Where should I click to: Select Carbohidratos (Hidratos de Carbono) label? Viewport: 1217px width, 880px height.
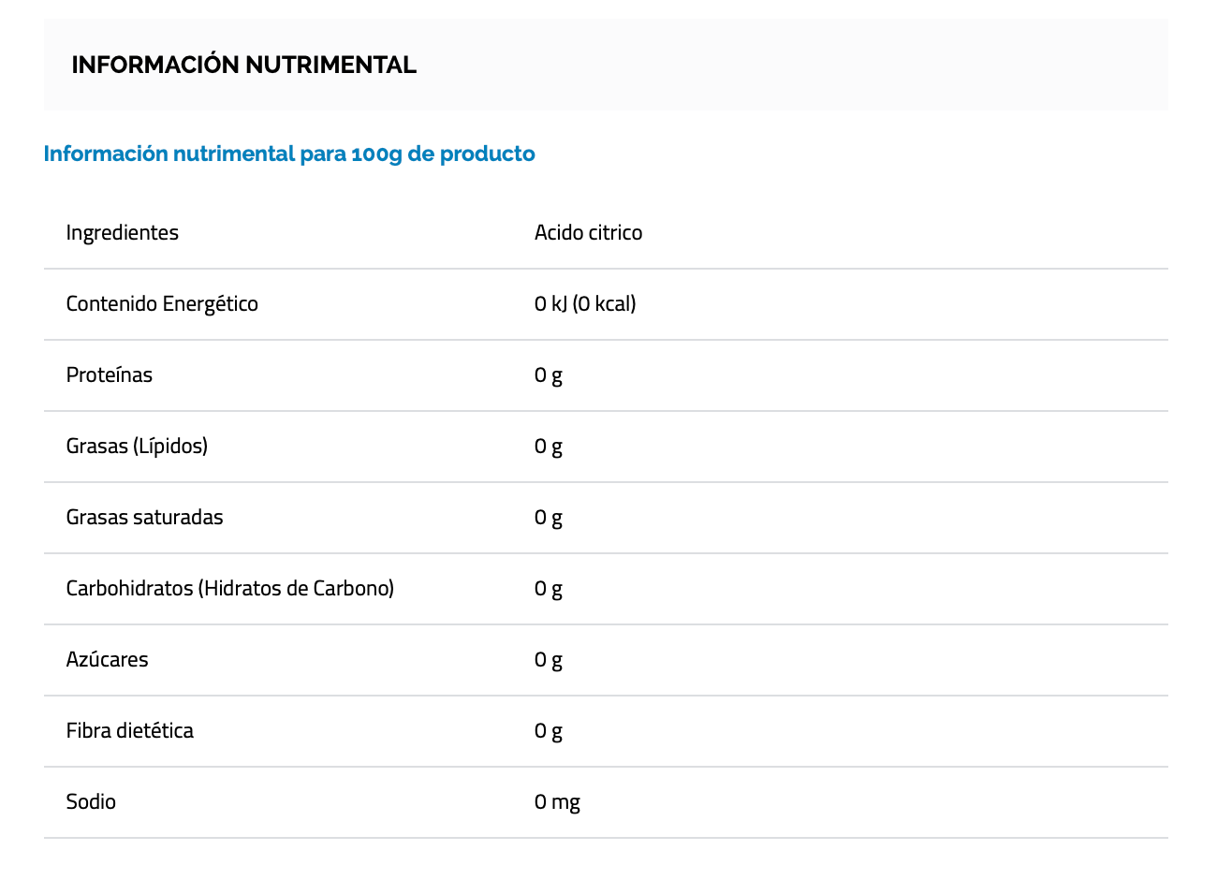pos(229,588)
